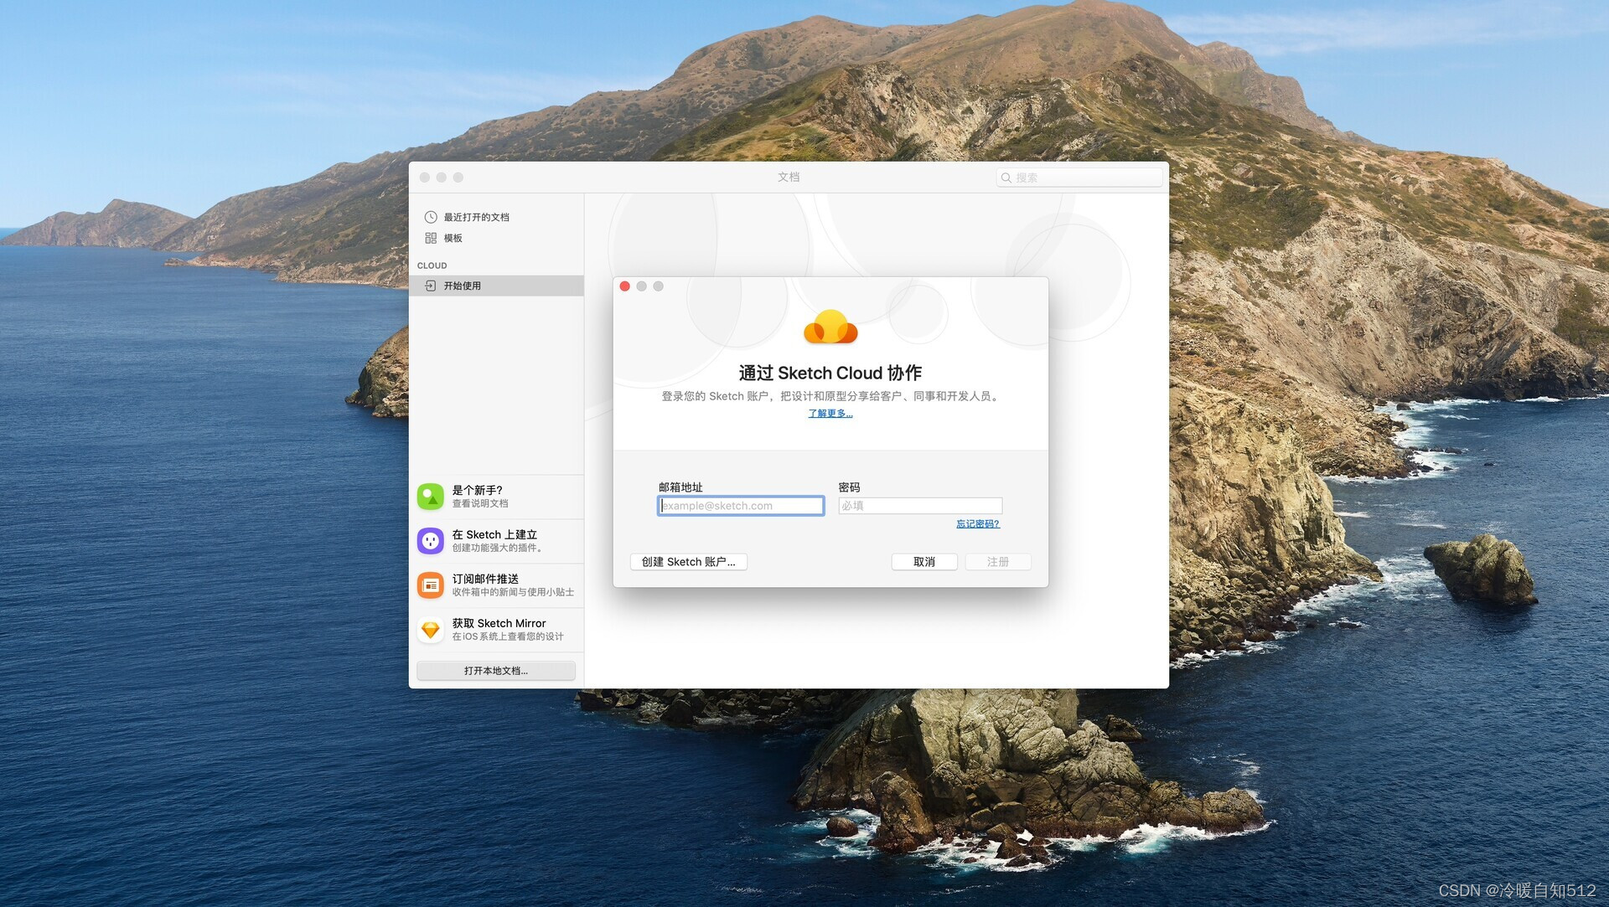Close the Sketch Cloud sign-in dialog
Viewport: 1609px width, 907px height.
tap(625, 286)
